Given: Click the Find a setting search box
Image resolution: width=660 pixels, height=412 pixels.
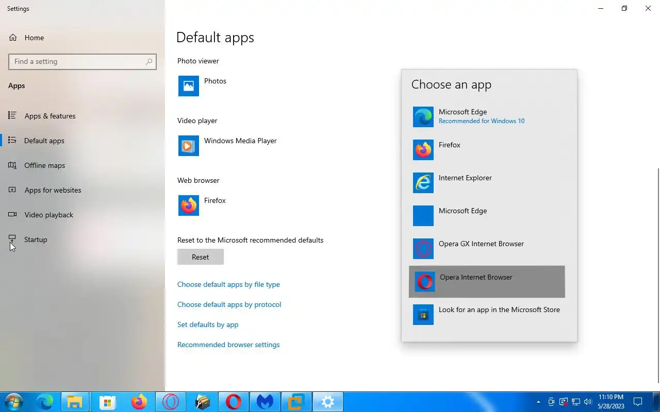Looking at the screenshot, I should click(x=82, y=61).
